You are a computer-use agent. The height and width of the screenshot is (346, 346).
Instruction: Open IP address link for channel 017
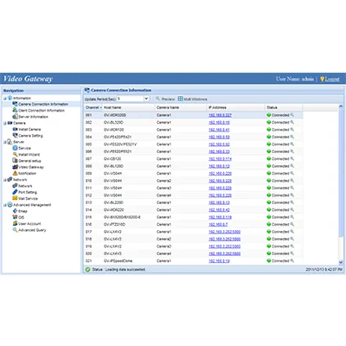tap(225, 232)
